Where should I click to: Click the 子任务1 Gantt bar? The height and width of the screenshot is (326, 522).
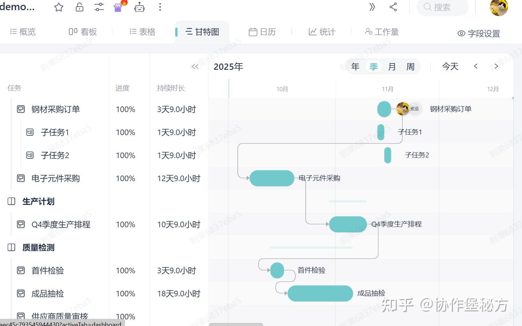(381, 132)
